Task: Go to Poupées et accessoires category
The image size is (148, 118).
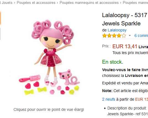Action: (36, 3)
